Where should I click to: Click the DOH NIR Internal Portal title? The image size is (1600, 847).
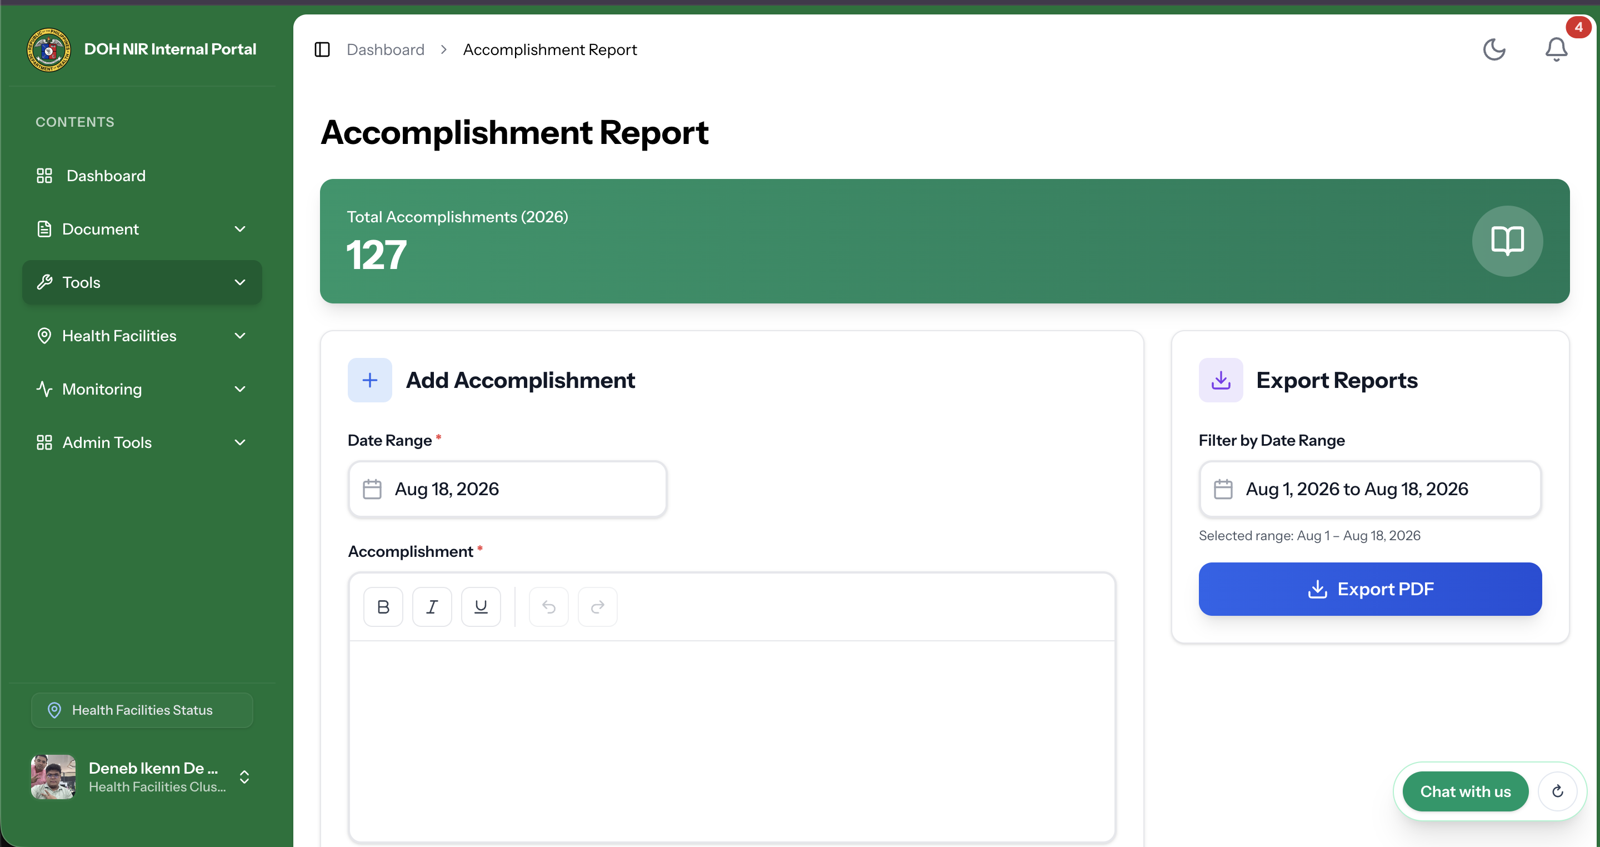coord(170,49)
